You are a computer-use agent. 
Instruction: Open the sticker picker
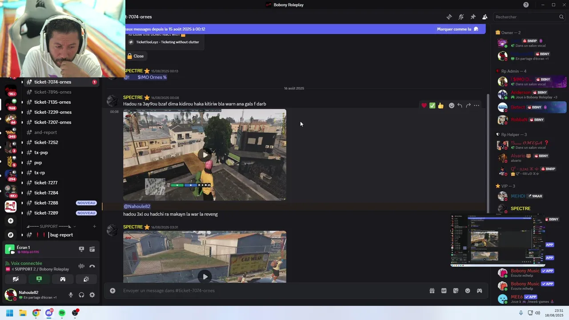coord(456,291)
